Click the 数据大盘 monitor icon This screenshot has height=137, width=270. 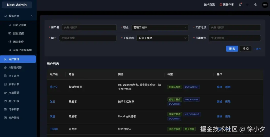(x=5, y=16)
